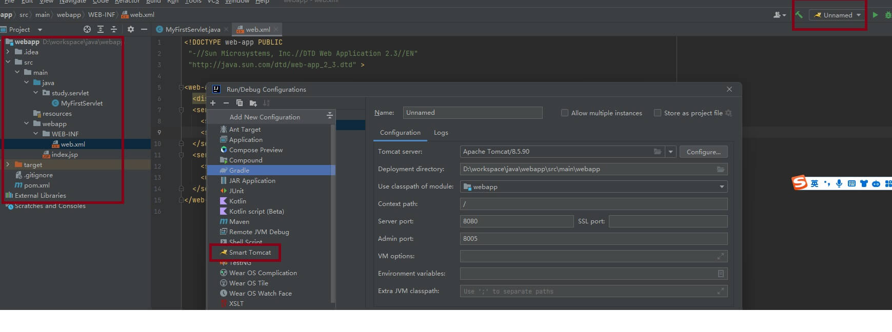Select .gitignore in the project tree
892x332 pixels.
38,175
